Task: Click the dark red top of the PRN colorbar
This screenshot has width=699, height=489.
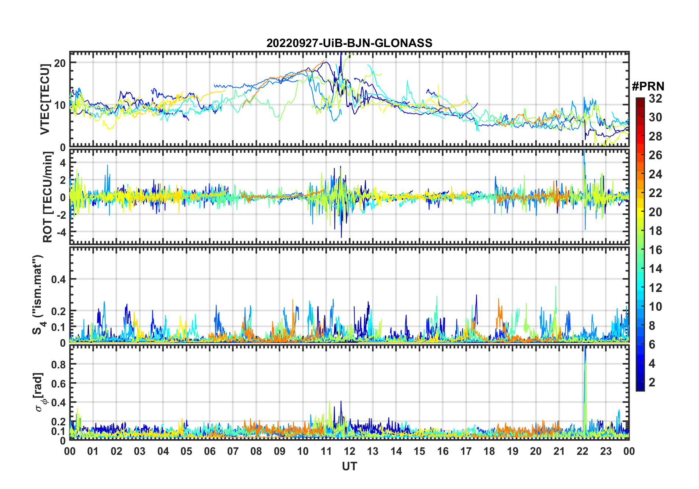Action: [x=640, y=100]
